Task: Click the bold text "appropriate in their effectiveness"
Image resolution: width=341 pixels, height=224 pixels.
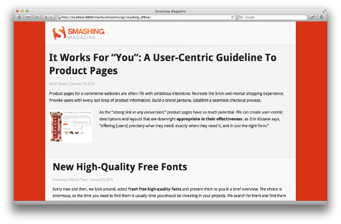Action: [209, 119]
